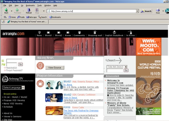Click the toolbar Search button
The width and height of the screenshot is (169, 121).
coord(146,11)
